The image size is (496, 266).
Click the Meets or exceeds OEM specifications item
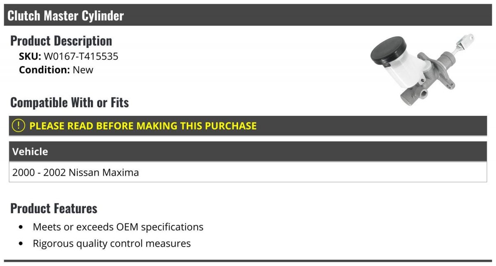[x=118, y=227]
